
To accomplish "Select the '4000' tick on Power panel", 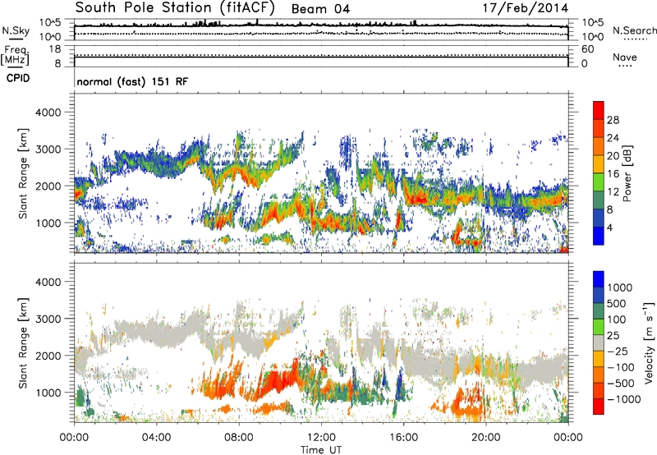I will (48, 113).
